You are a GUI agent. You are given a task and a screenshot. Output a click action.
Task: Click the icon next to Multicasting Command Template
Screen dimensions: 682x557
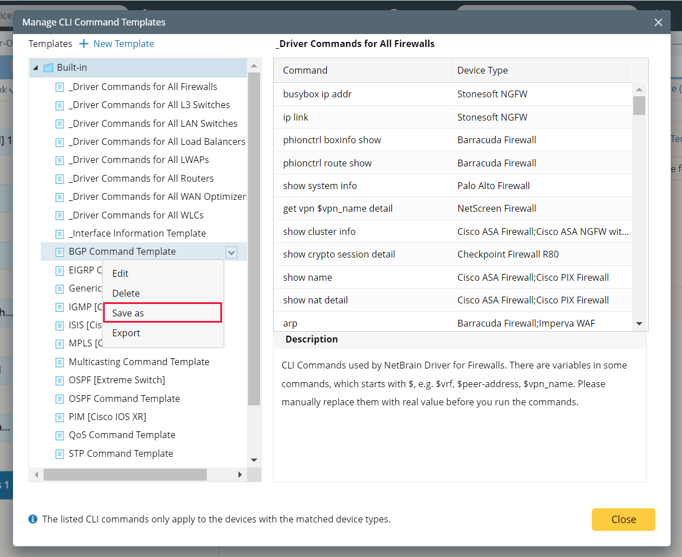click(60, 362)
